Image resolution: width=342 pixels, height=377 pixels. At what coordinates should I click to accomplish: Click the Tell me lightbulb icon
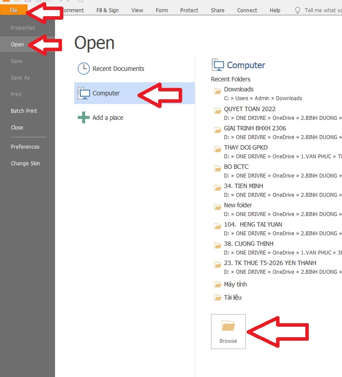point(297,10)
